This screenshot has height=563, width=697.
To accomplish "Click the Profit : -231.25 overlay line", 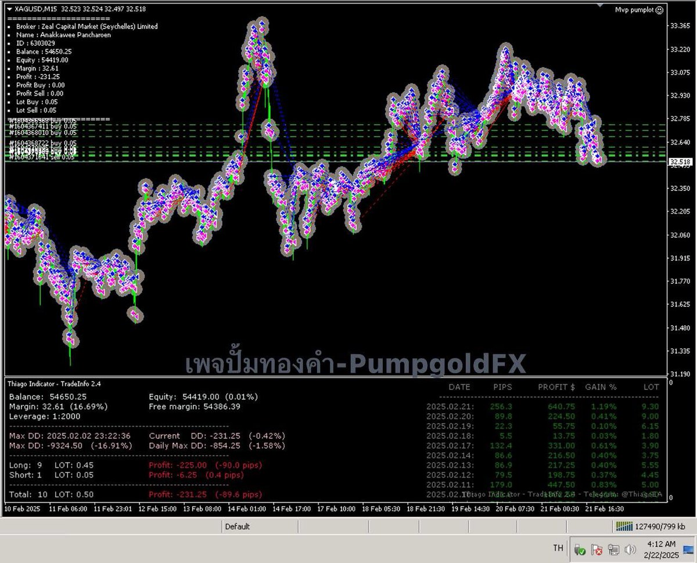I will point(38,77).
